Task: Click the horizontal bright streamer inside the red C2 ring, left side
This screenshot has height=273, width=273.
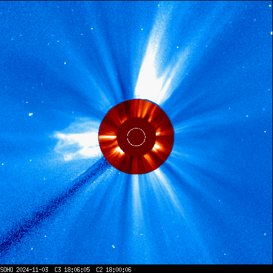Action: 108,137
